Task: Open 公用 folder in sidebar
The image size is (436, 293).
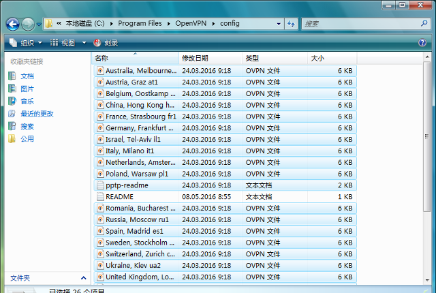Action: coord(27,139)
